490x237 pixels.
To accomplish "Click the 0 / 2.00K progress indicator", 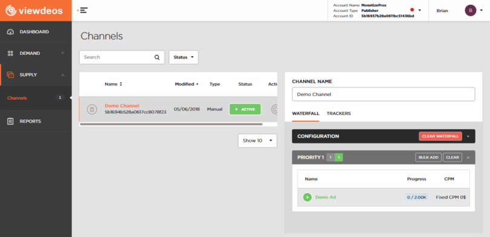I will [417, 197].
